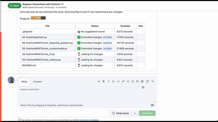
Task: Click the 05-FashionMNIST/mnist_fit.py cell
Action: (48, 54)
